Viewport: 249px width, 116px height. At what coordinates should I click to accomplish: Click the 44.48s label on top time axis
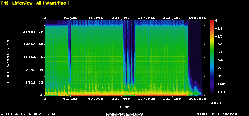tap(70, 18)
